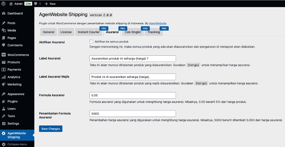Switch to the General tab

[x=48, y=32]
